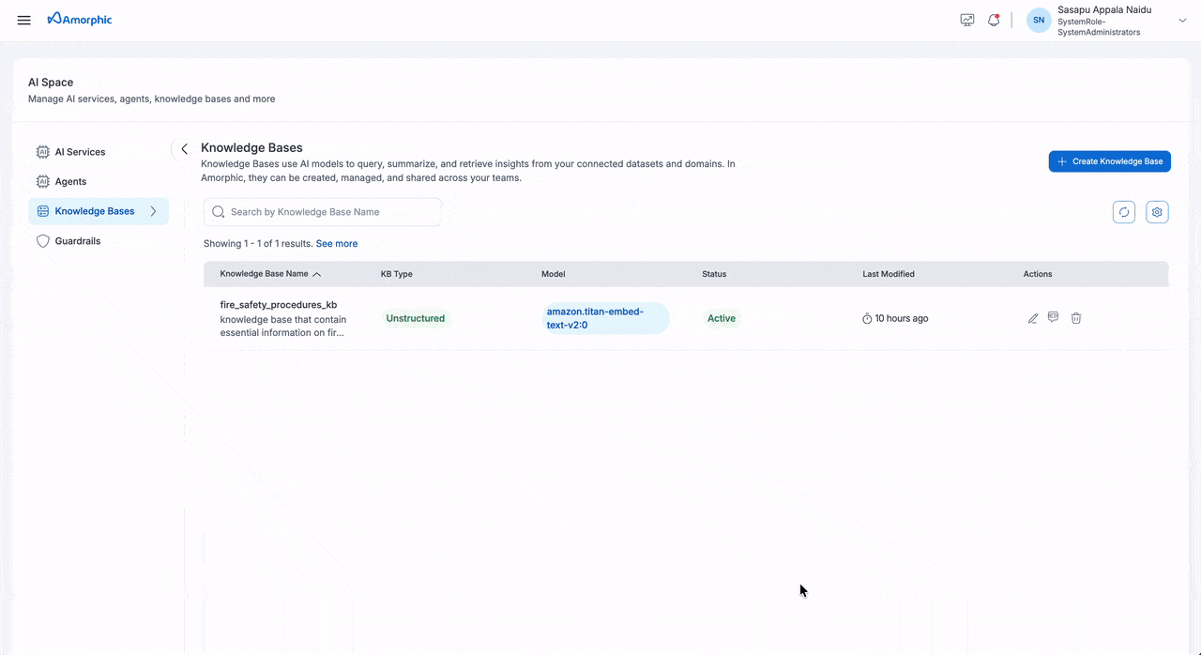Edit fire_safety_procedures_kb using the pencil icon

1032,318
